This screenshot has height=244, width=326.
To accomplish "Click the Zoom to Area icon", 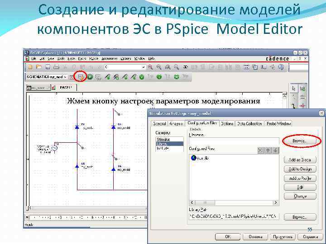I will [x=168, y=67].
